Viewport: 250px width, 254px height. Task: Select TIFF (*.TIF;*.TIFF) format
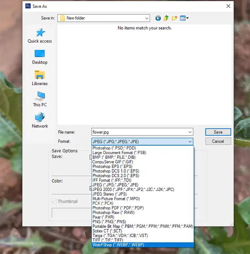coord(142,240)
